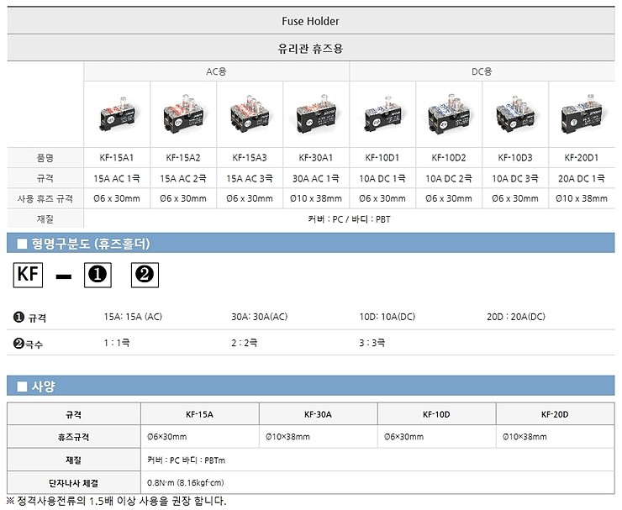
Task: Click legend entry '10D: 10A(DC)'
Action: (x=387, y=317)
